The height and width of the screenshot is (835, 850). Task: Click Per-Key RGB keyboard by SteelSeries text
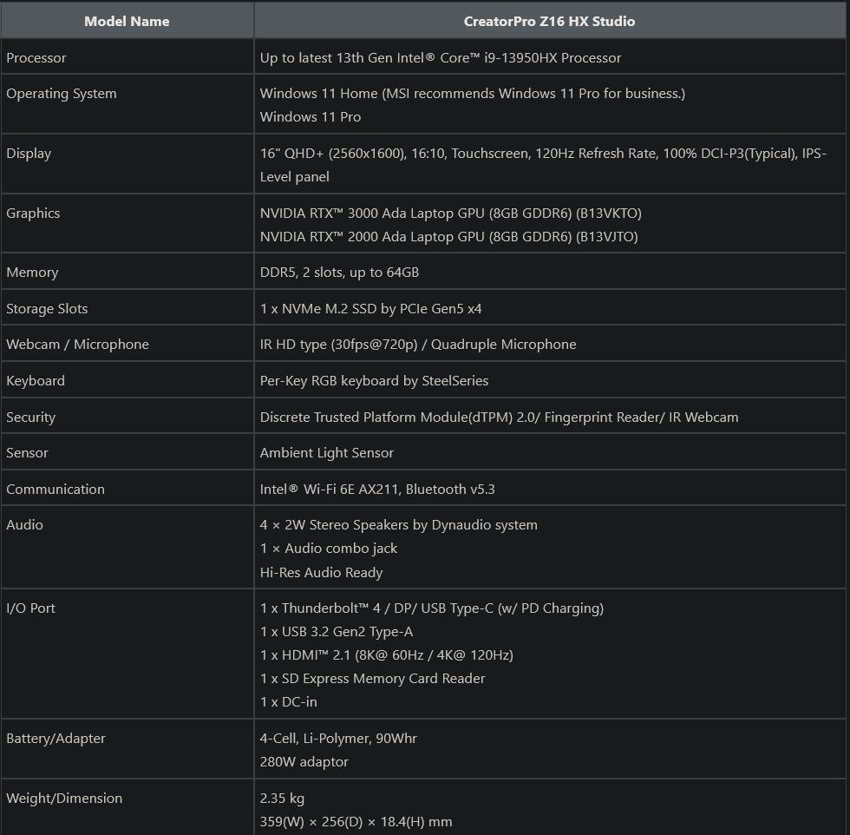(x=374, y=381)
